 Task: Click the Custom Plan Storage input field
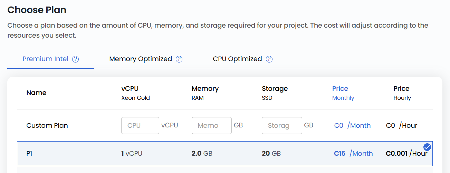click(x=282, y=125)
